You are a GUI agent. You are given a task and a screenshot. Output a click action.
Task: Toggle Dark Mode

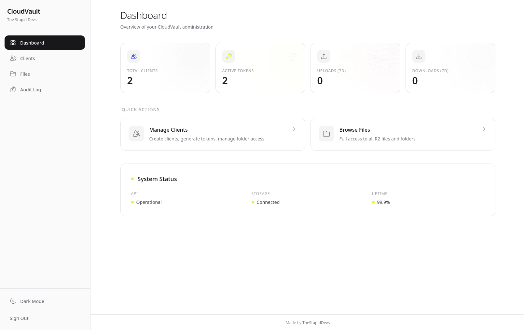coord(45,301)
